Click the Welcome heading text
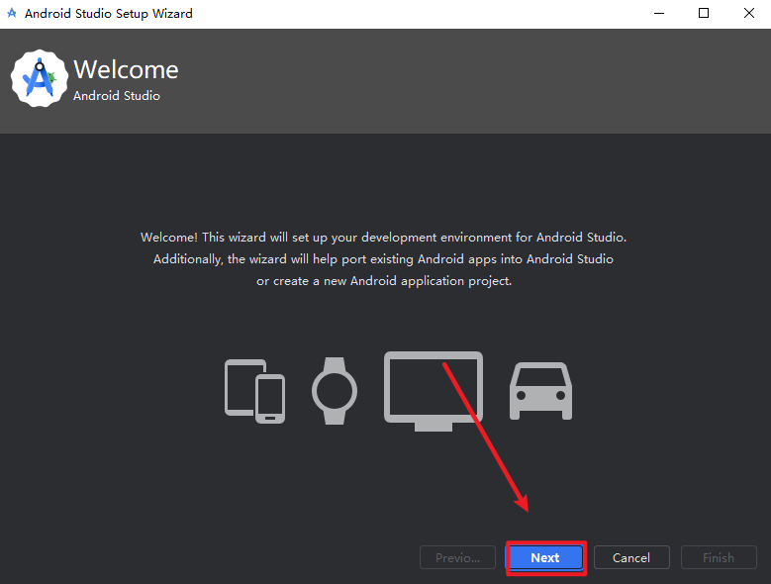The height and width of the screenshot is (584, 771). pos(126,70)
